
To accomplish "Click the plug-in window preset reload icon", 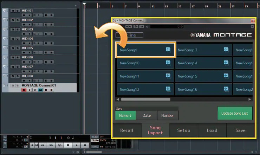I will (x=182, y=27).
